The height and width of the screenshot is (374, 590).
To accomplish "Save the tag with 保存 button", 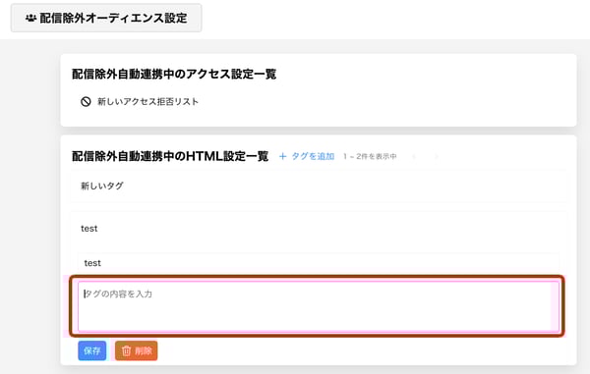I will point(92,350).
